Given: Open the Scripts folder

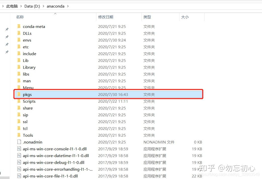Looking at the screenshot, I should click(29, 101).
